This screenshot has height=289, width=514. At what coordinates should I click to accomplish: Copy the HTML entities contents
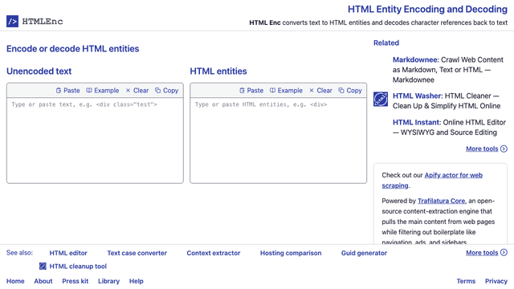354,91
